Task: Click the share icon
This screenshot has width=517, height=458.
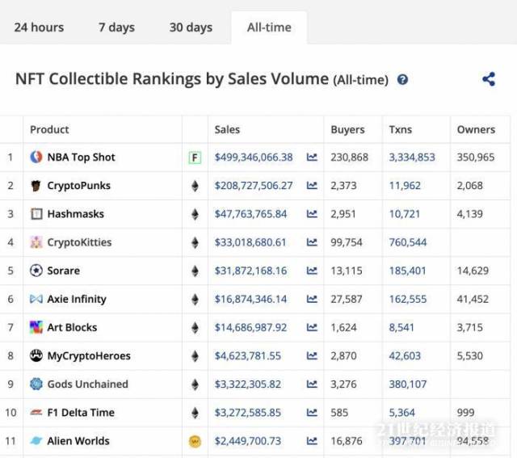Action: pos(488,79)
